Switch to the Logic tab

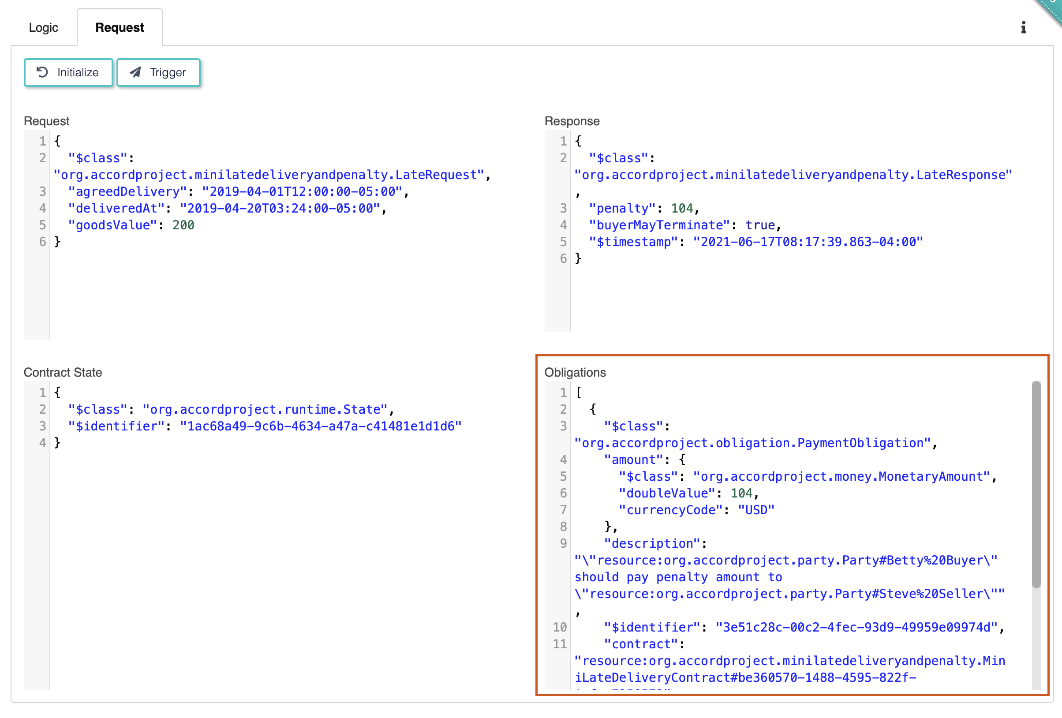click(43, 27)
